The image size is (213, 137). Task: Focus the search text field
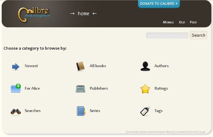tap(167, 36)
